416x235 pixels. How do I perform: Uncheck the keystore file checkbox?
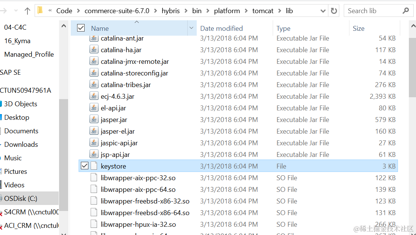[x=84, y=166]
